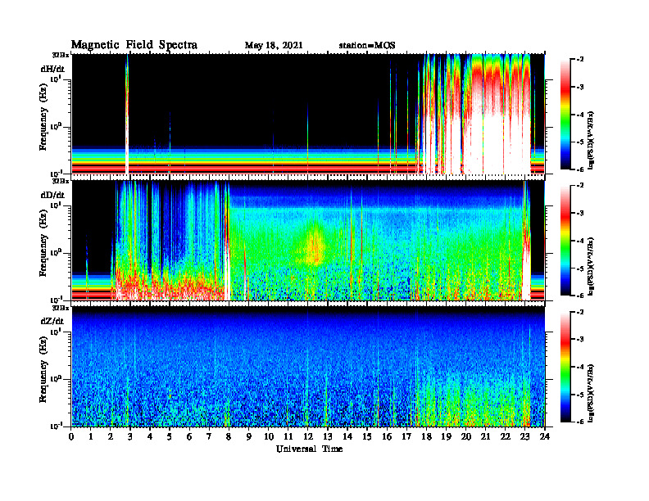Viewport: 649px width, 501px height.
Task: Click the "-2" value on dH/dt color scale
Action: point(581,60)
